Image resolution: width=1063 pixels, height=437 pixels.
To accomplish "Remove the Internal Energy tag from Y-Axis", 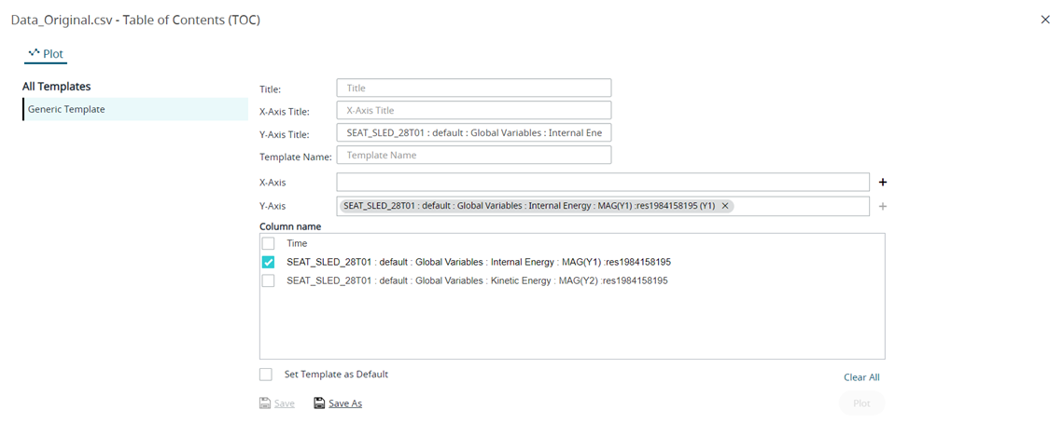I will pos(725,206).
